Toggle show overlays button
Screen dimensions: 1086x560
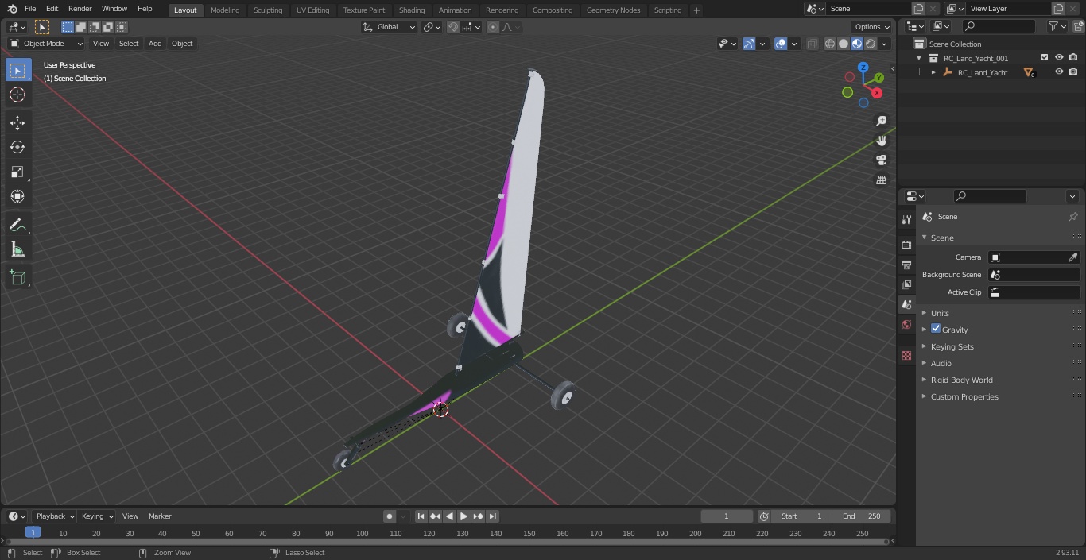[781, 44]
